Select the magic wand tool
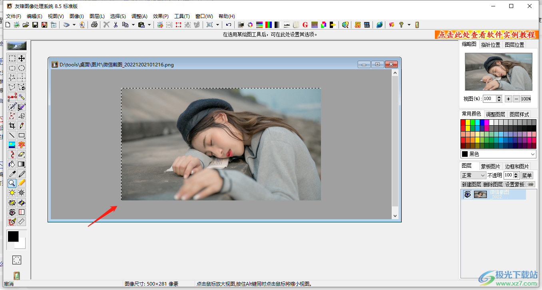Screen dimensions: 542x290 (x=22, y=97)
